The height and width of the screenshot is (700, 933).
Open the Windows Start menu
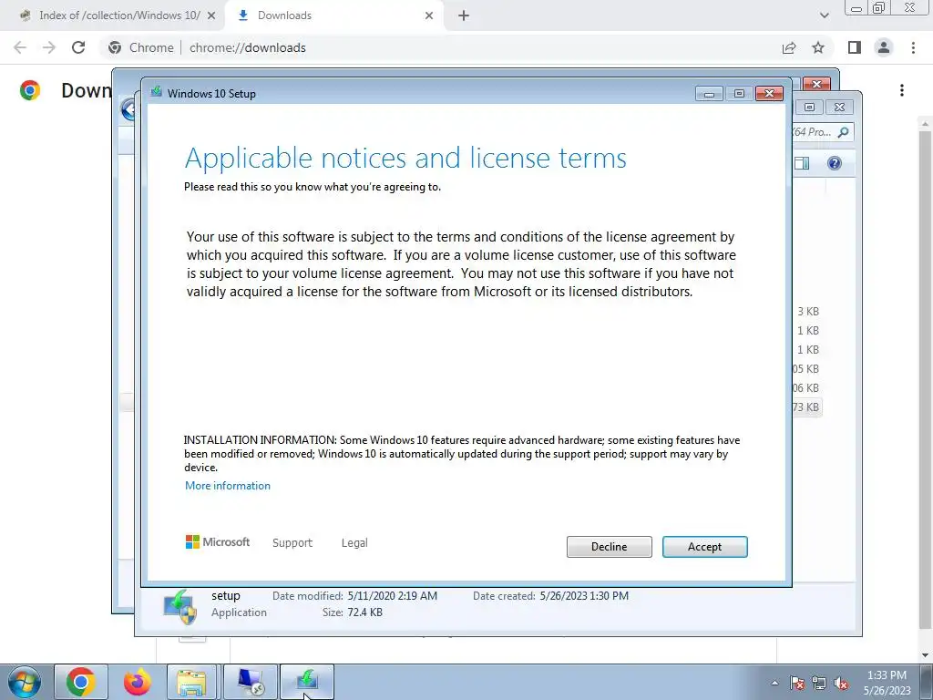[25, 682]
